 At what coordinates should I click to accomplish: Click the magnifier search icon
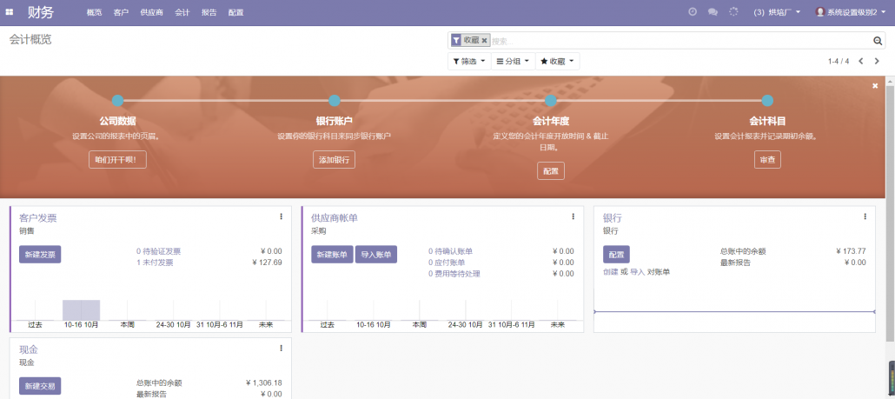[878, 41]
